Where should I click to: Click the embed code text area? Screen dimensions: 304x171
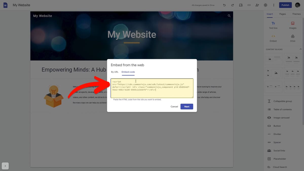(x=152, y=88)
